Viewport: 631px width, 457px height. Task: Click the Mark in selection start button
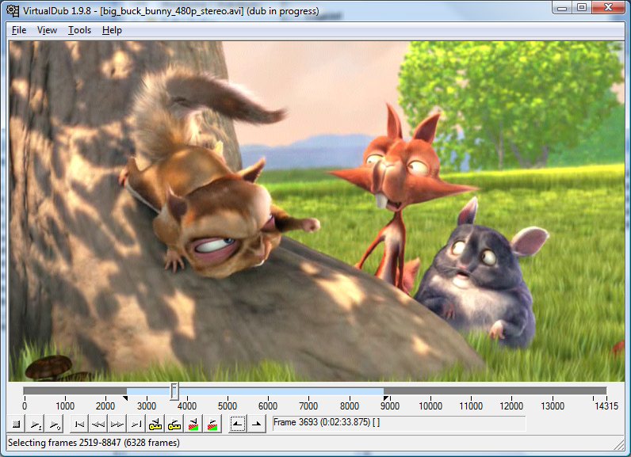pos(238,424)
